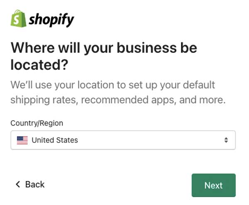Image resolution: width=249 pixels, height=205 pixels.
Task: Click the Country/Region field label
Action: (37, 123)
